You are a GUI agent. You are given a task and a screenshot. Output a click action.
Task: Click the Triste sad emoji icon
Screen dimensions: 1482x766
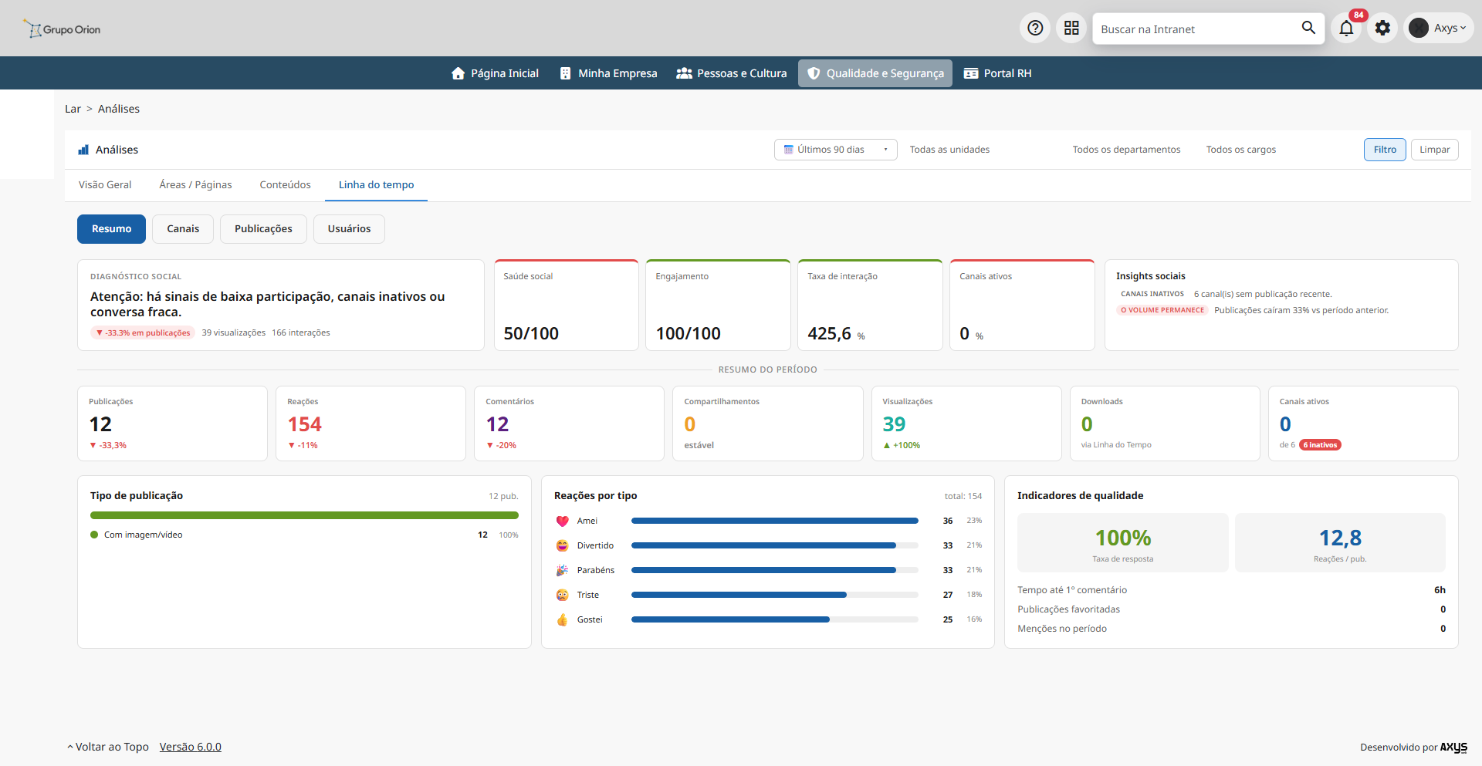click(562, 595)
